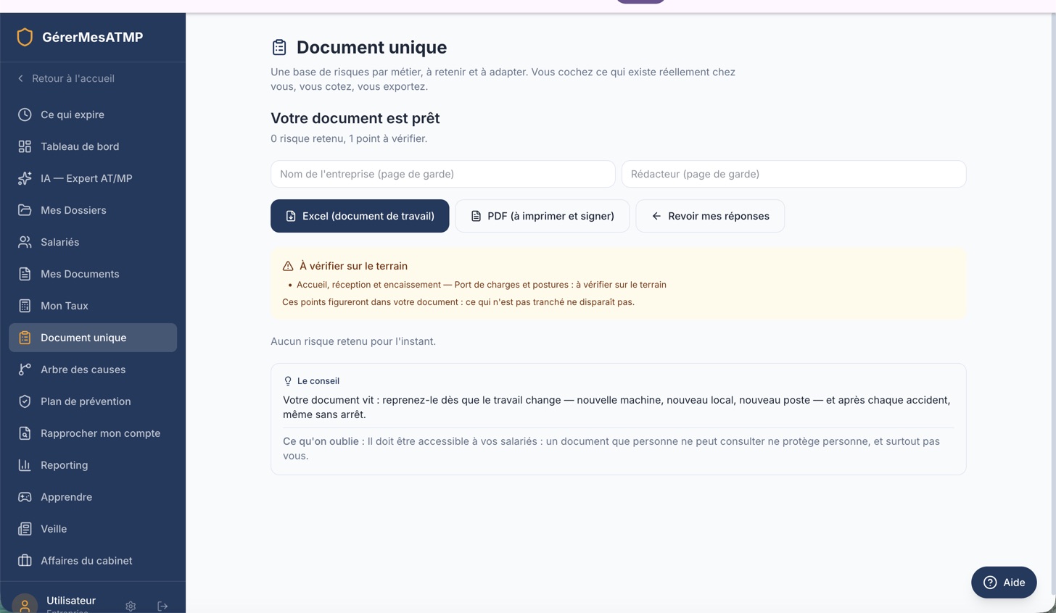Click the 'Accueil, réception et encaissement' bullet
The height and width of the screenshot is (613, 1056).
[x=482, y=285]
